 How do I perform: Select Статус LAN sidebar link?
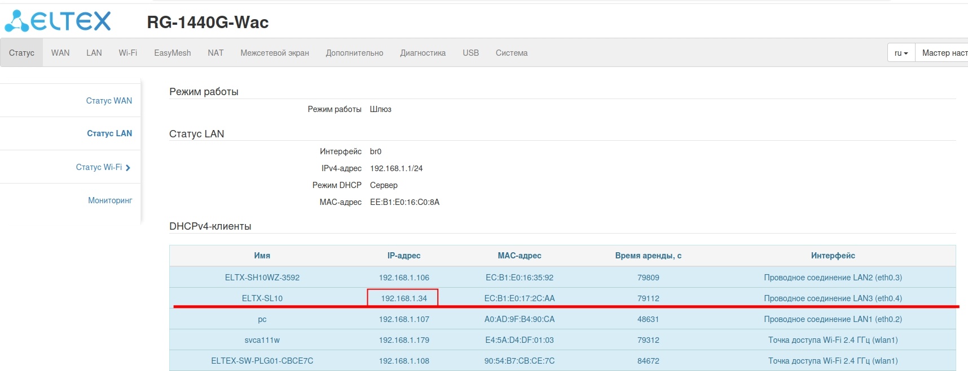pyautogui.click(x=109, y=133)
